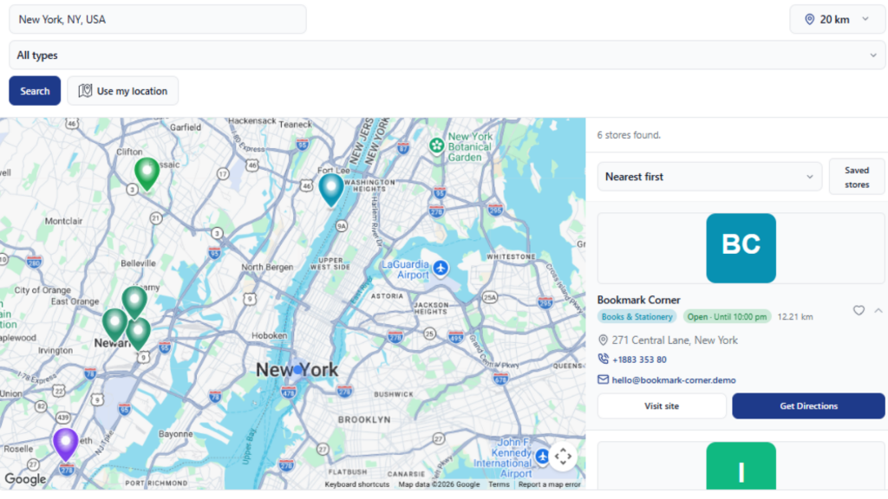Click the New York Botanical Garden marker
Screen dimensions: 888x499
437,146
